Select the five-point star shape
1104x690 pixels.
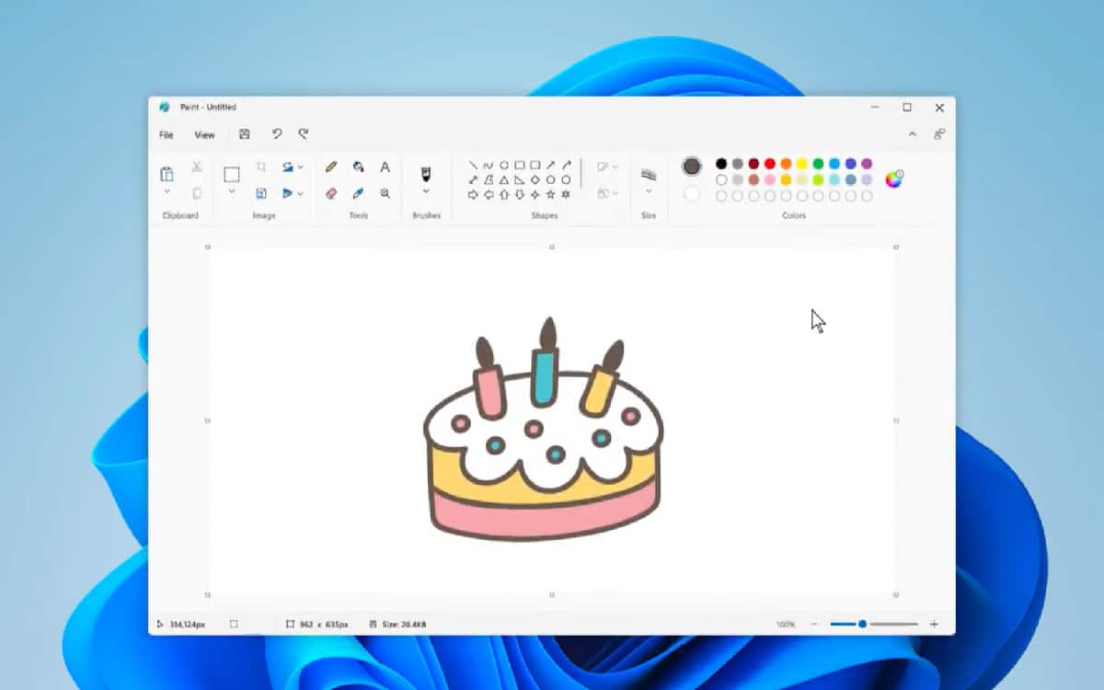(550, 195)
